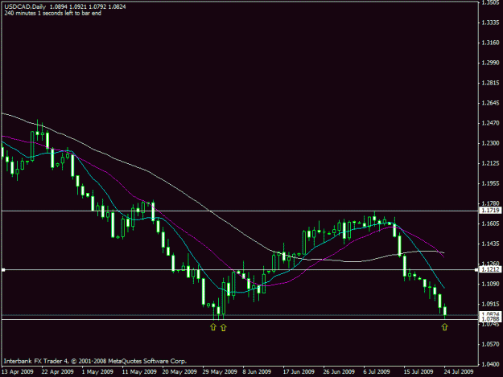
Task: Click the Interbank FX Trader 4 copyright text
Action: (95, 361)
